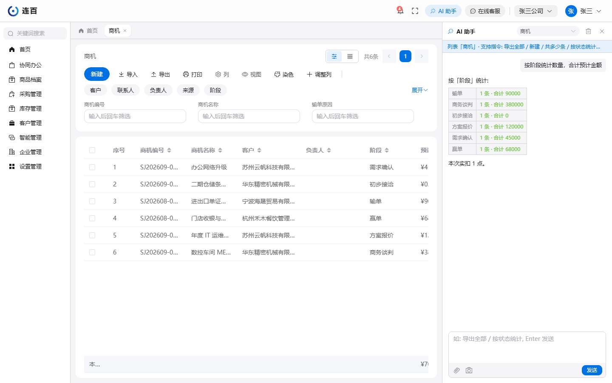This screenshot has width=612, height=383.
Task: Focus the 关键词搜索 search box
Action: click(35, 33)
